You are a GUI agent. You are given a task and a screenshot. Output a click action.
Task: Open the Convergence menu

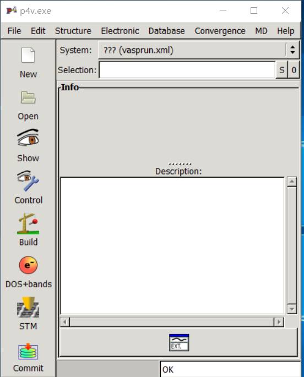click(x=220, y=31)
